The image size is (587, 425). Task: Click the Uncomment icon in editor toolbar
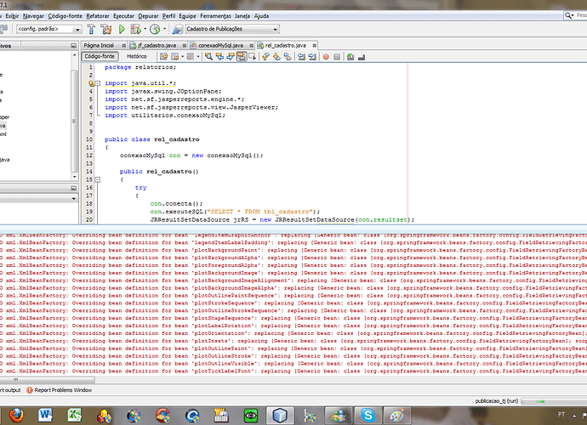click(362, 57)
